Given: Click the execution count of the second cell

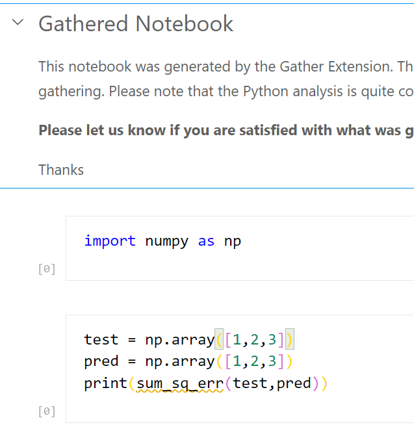Looking at the screenshot, I should pos(47,411).
